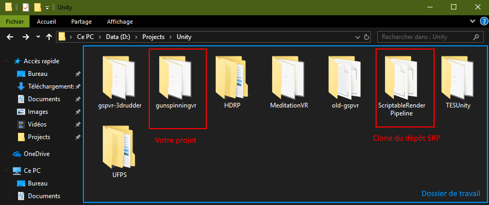Switch to the Affichage tab
Image resolution: width=489 pixels, height=205 pixels.
(x=120, y=22)
